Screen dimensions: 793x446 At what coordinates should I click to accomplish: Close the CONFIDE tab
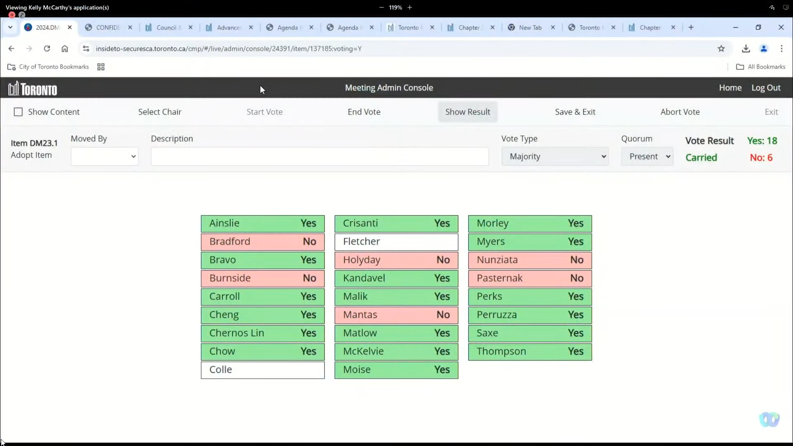(x=130, y=27)
